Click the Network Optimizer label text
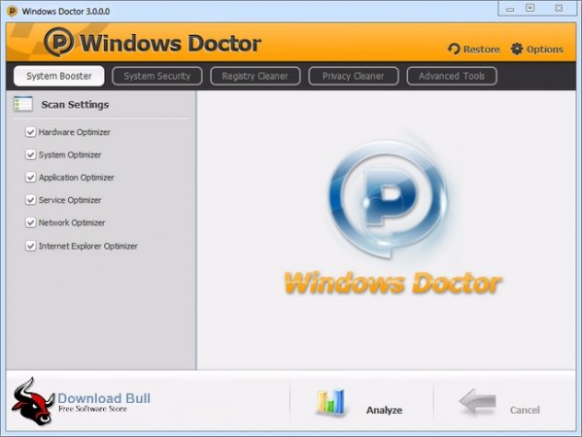Image resolution: width=582 pixels, height=437 pixels. [72, 222]
